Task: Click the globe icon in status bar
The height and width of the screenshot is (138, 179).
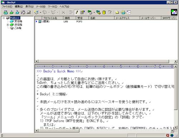Action: (x=172, y=136)
